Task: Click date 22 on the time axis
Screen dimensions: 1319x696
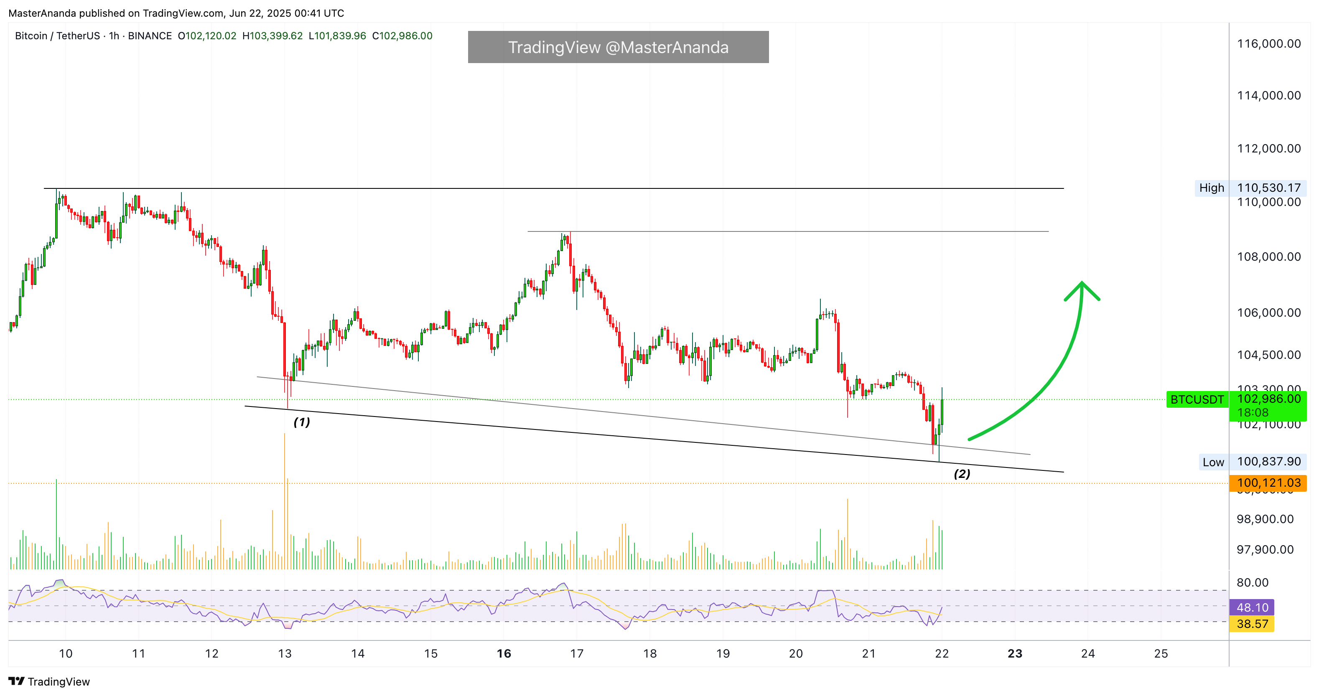Action: (x=942, y=653)
